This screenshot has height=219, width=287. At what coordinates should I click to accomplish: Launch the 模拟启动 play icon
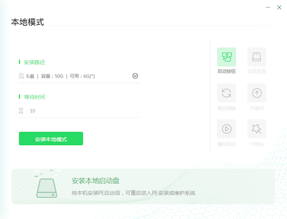coord(226,129)
